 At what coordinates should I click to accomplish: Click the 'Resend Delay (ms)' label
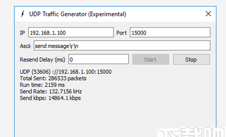pos(42,60)
